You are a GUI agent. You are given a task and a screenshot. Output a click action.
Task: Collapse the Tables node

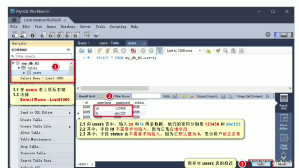tap(19, 68)
